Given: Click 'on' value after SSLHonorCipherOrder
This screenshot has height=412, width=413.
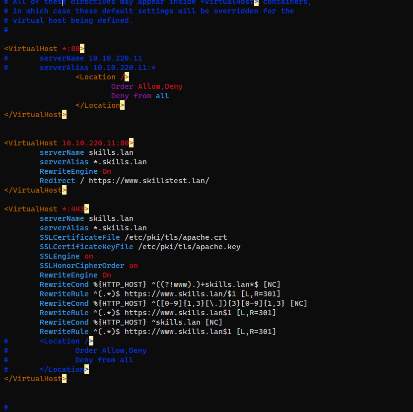Looking at the screenshot, I should point(134,266).
